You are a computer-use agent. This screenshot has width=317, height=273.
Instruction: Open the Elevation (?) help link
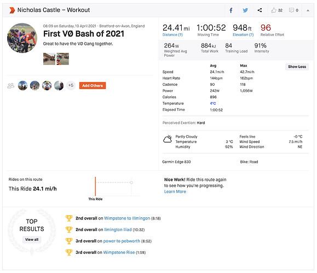[243, 35]
